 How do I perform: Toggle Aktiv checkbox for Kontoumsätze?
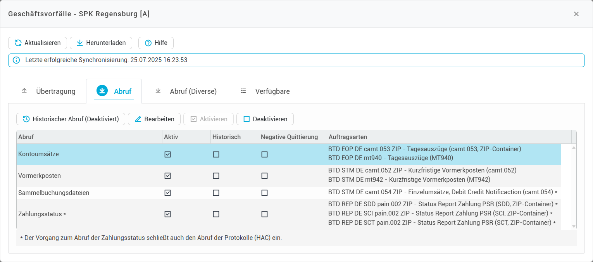click(167, 154)
